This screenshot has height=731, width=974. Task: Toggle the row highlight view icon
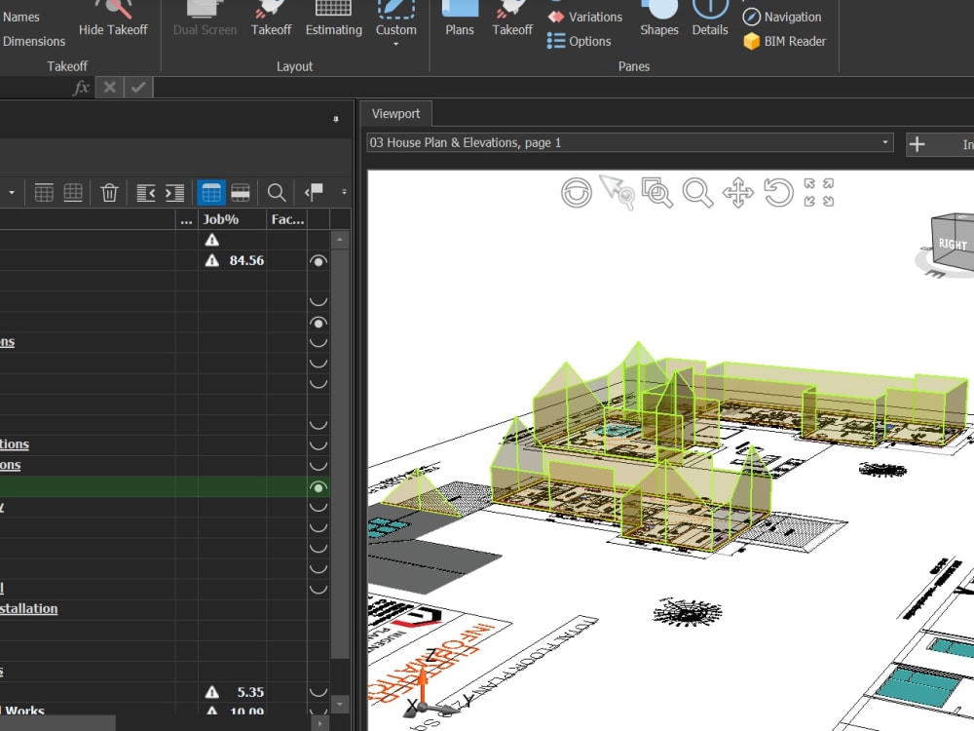coord(241,193)
